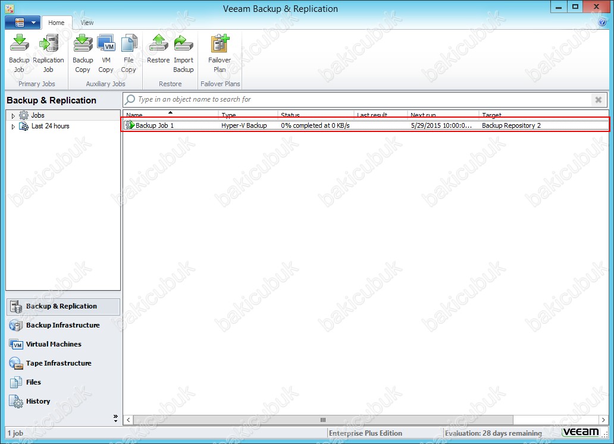Create a new Replication Job

coord(48,53)
